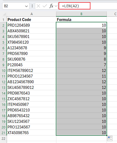Click empty cell A22
Screen dimensions: 117x143
tap(31, 138)
